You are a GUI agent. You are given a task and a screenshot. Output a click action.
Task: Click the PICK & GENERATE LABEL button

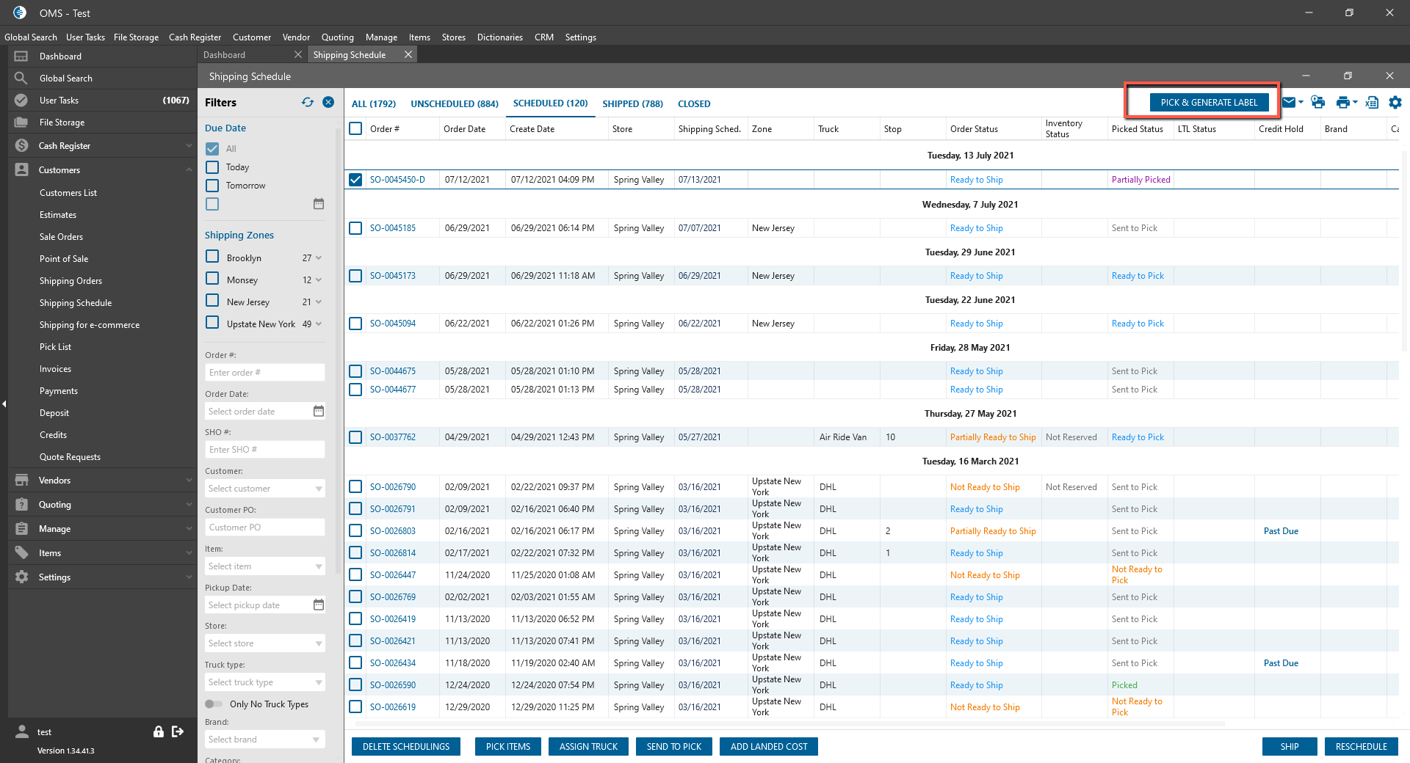pyautogui.click(x=1209, y=103)
